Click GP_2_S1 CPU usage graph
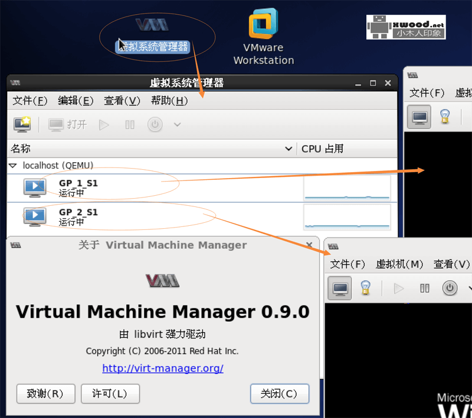Image resolution: width=472 pixels, height=418 pixels. coord(347,217)
